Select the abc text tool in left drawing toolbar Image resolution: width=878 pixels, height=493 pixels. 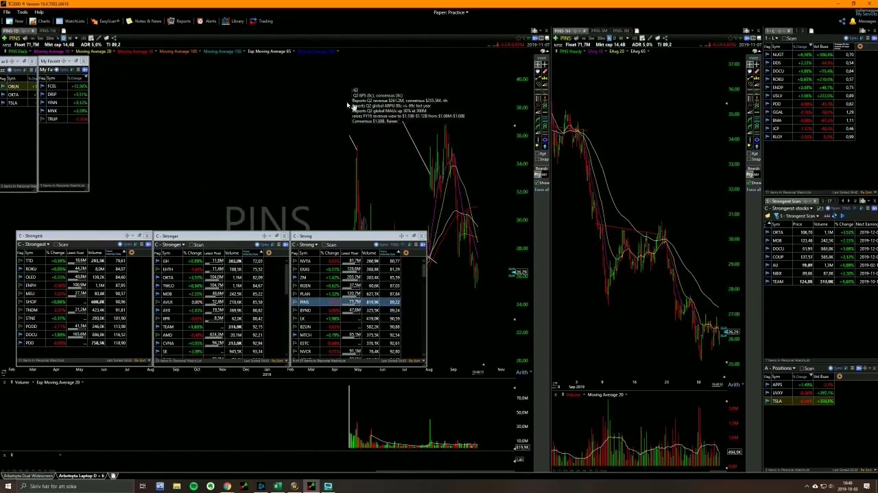pos(545,79)
